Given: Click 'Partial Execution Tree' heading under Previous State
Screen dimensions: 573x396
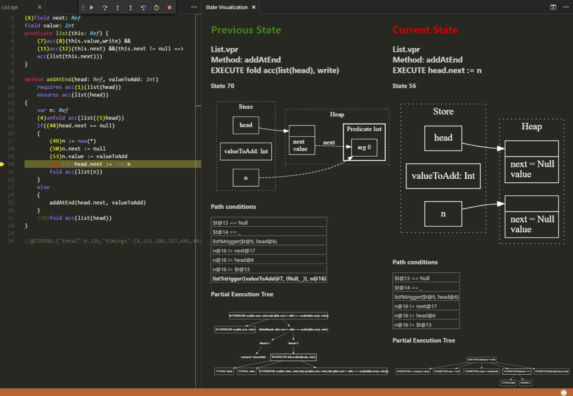Looking at the screenshot, I should [242, 295].
